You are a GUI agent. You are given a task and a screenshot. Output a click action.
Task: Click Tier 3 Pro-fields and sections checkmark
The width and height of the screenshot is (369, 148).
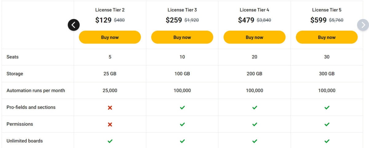tap(182, 108)
